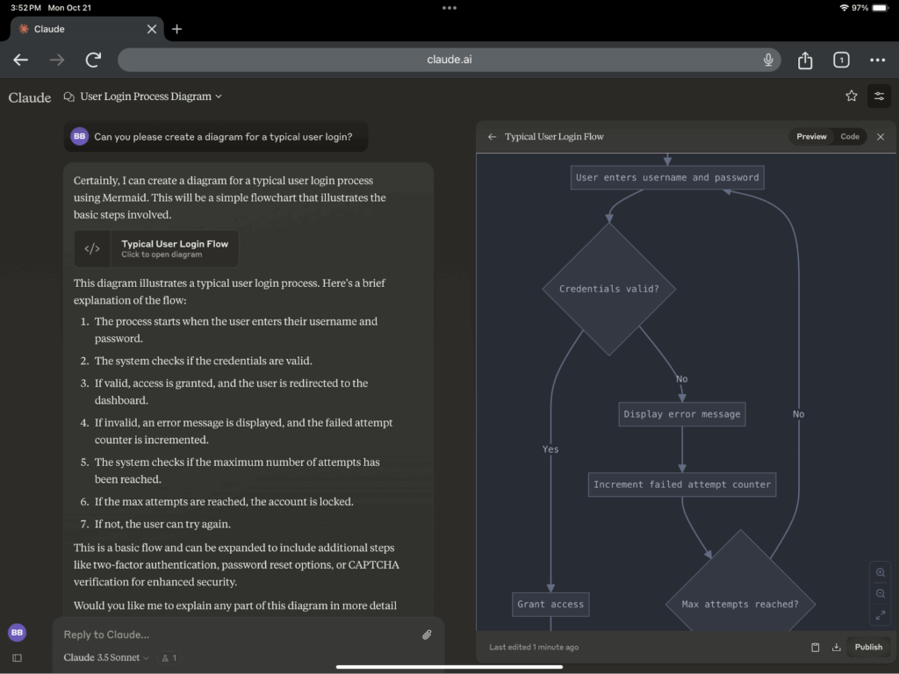This screenshot has height=674, width=899.
Task: Click the Reply to Claude input field
Action: pos(237,635)
